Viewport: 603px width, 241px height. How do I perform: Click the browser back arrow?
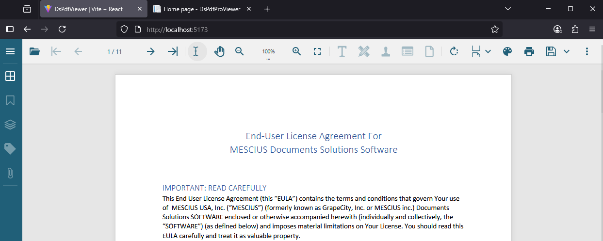pyautogui.click(x=27, y=29)
